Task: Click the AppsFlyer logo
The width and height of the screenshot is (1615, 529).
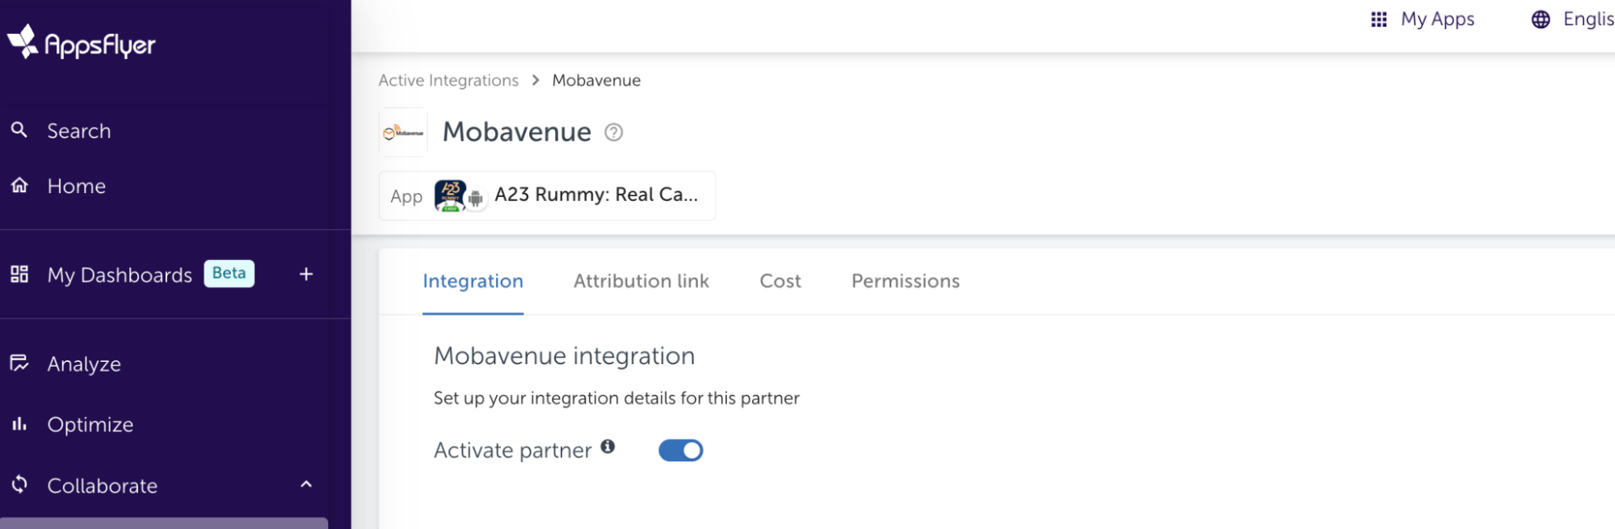Action: tap(81, 43)
